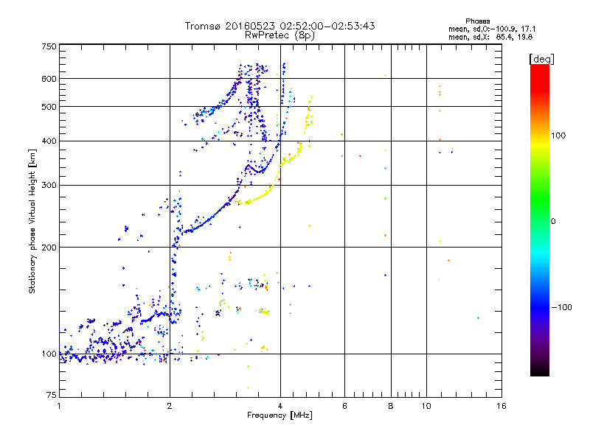
Task: Select the 'mean, sd,X: 85.4, 19.8' line
Action: coord(490,38)
